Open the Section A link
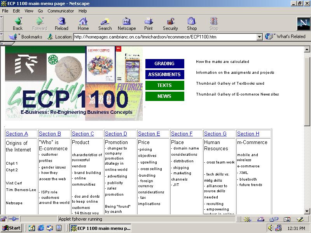This screenshot has width=311, height=233. coord(17,134)
